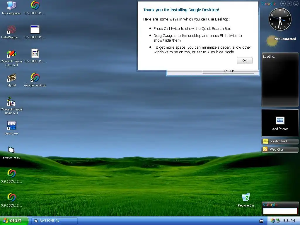The height and width of the screenshot is (225, 300).
Task: Open the sidebar options dropdown arrow button
Action: point(289,4)
